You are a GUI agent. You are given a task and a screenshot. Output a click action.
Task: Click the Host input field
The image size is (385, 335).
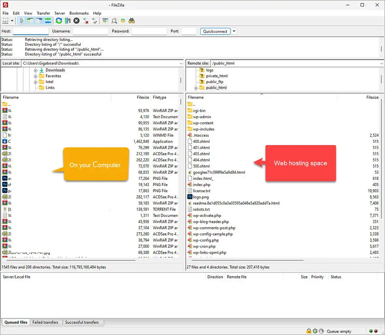[x=31, y=31]
